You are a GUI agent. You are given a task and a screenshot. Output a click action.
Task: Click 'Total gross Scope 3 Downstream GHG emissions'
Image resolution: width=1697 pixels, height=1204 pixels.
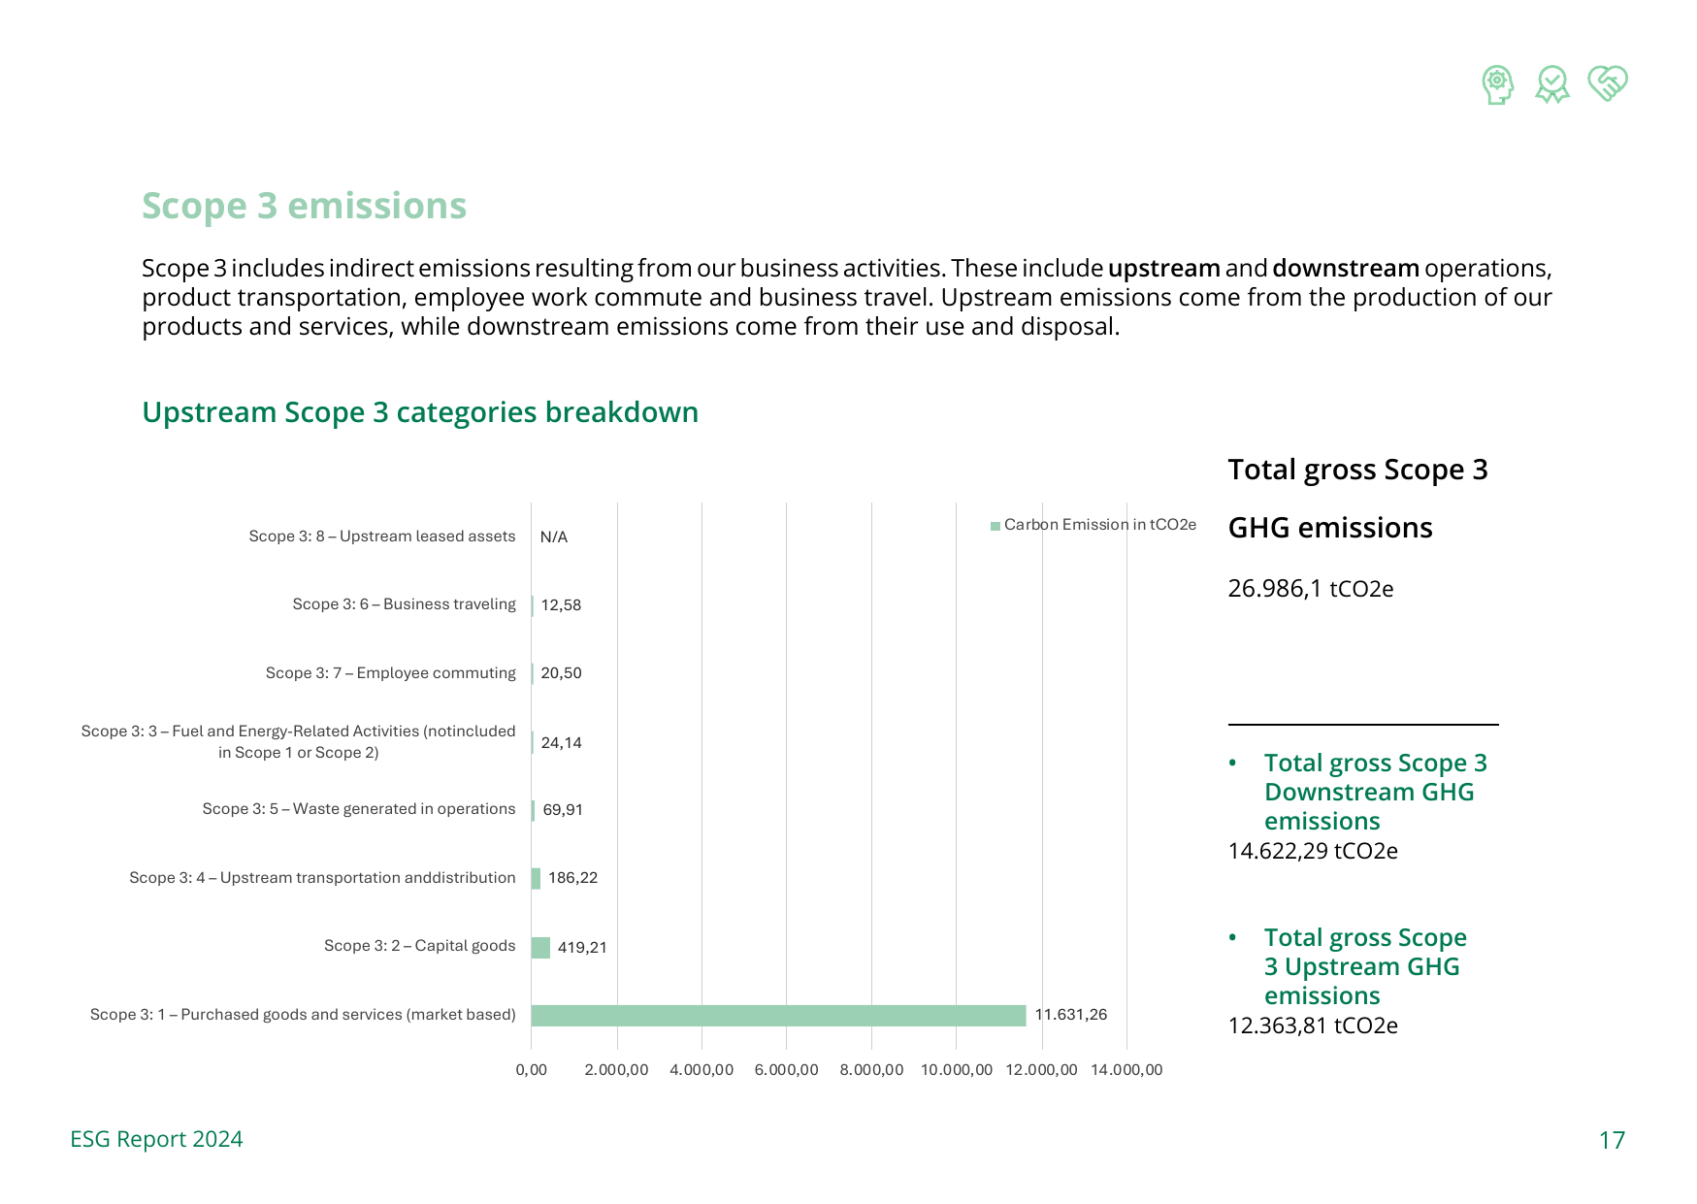[1376, 793]
